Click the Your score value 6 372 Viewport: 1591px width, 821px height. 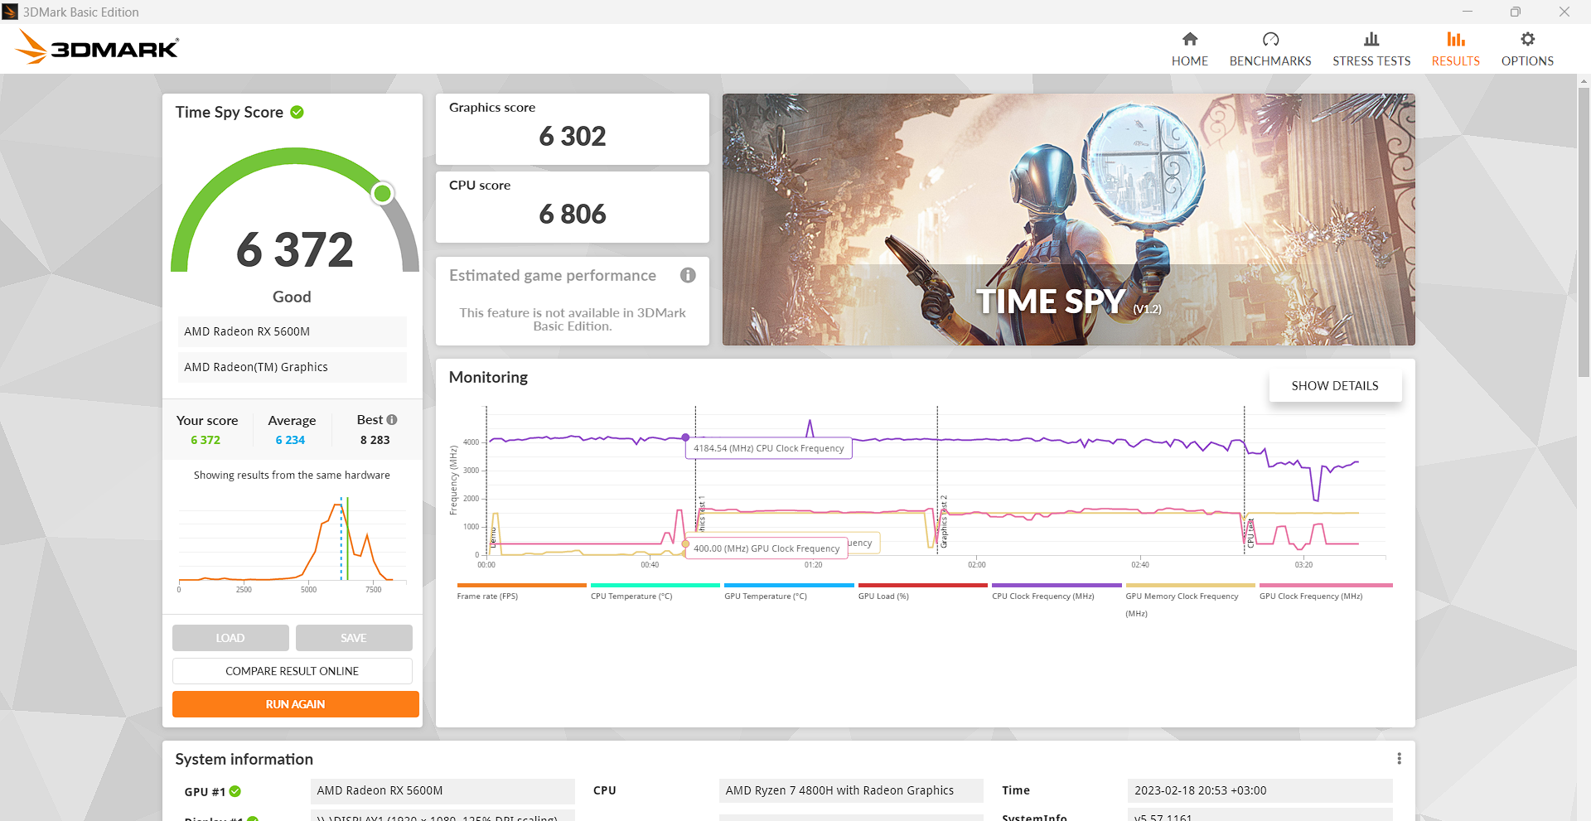(206, 440)
